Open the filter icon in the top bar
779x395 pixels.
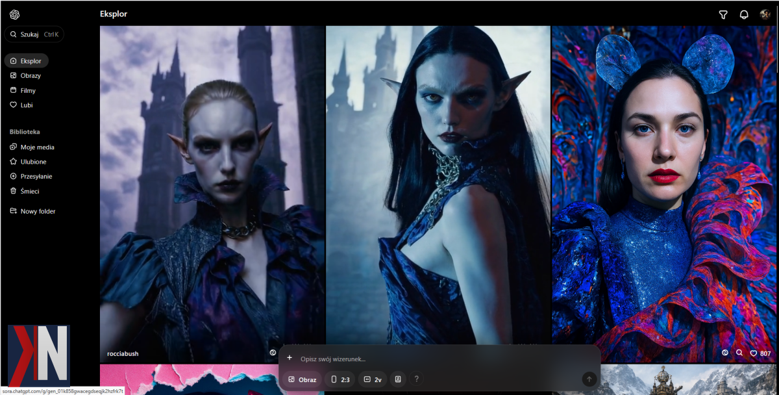click(x=723, y=14)
